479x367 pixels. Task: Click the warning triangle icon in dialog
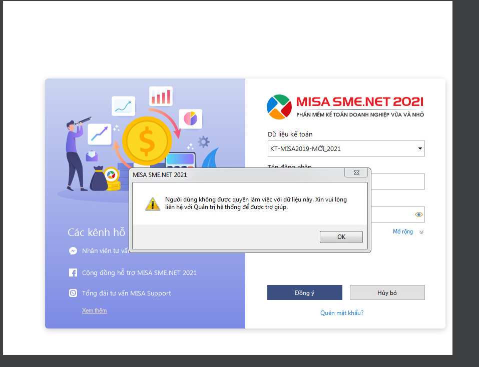click(x=153, y=204)
